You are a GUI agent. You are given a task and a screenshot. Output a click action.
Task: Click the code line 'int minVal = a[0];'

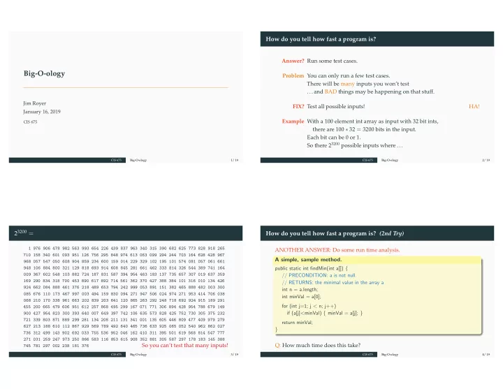(x=301, y=297)
